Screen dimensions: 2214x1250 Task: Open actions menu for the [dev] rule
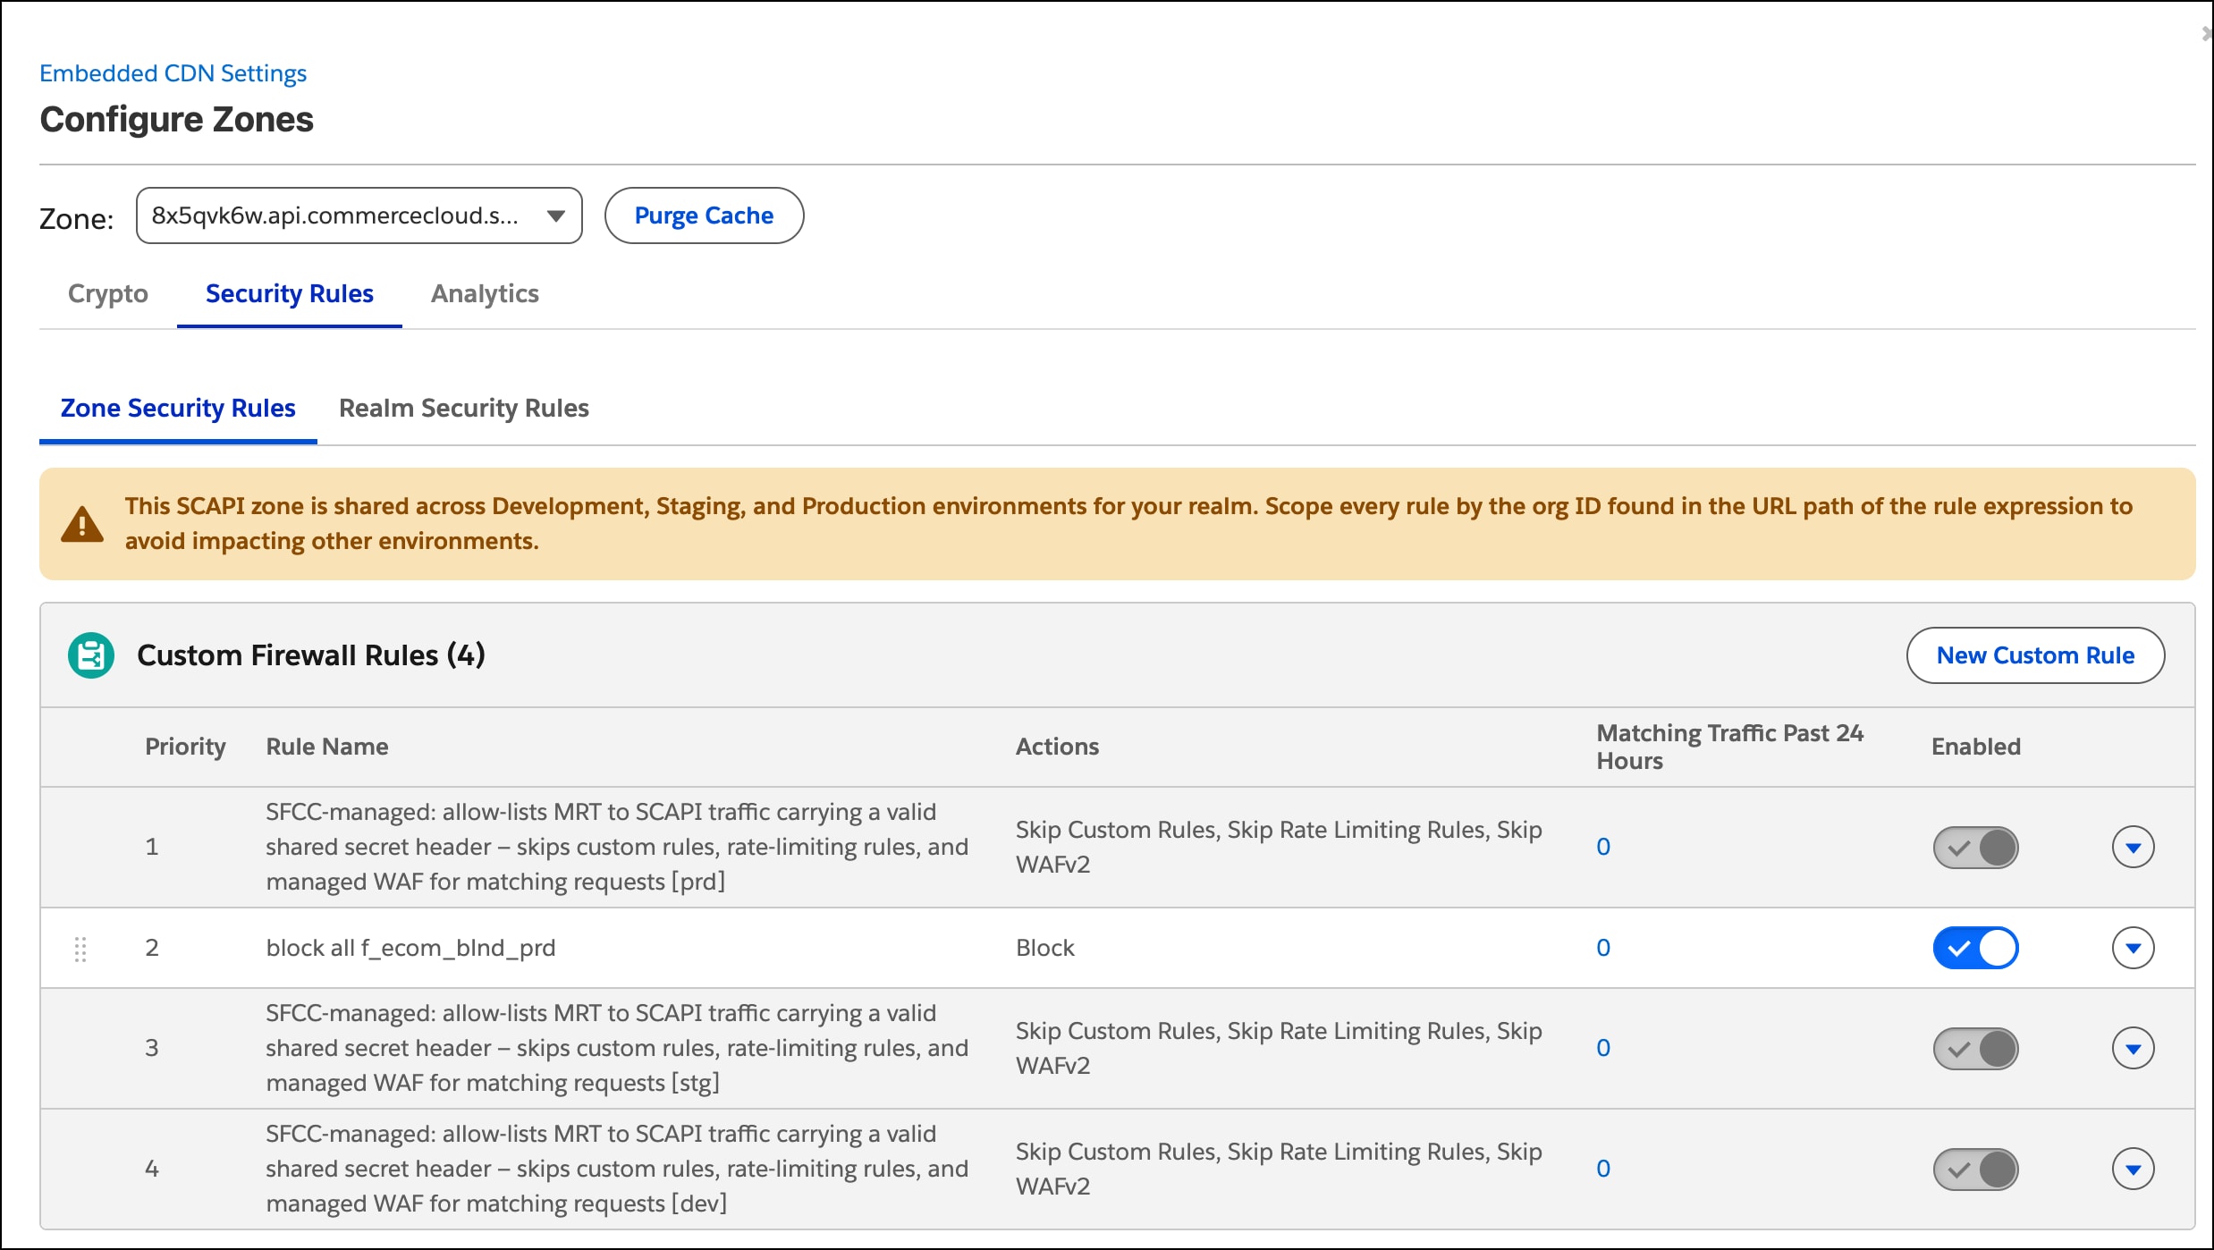pyautogui.click(x=2134, y=1170)
